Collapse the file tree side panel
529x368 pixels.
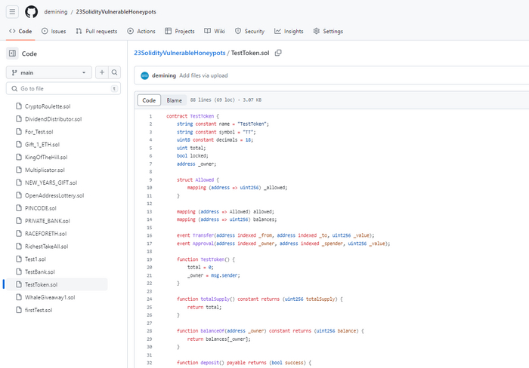pos(12,54)
